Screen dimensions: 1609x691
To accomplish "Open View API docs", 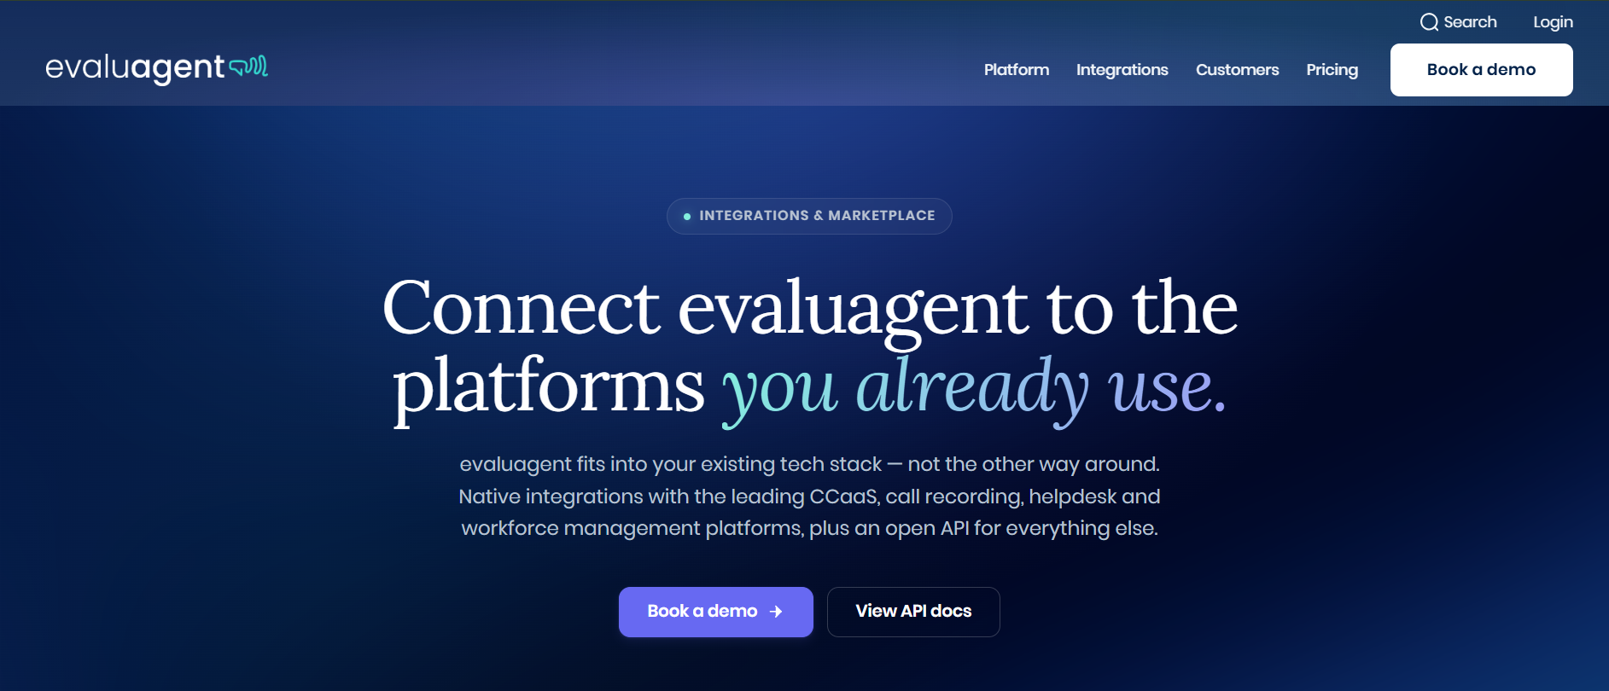I will 913,612.
